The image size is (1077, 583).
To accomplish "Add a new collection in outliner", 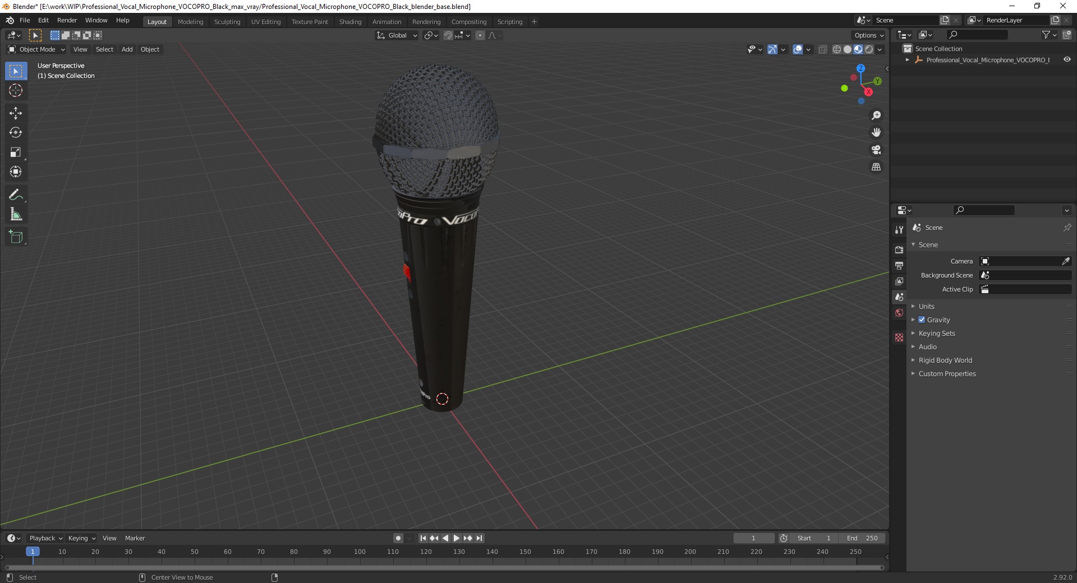I will (x=1067, y=35).
